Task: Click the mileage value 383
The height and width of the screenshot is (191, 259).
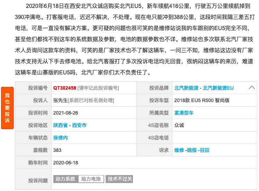Action: (57, 150)
